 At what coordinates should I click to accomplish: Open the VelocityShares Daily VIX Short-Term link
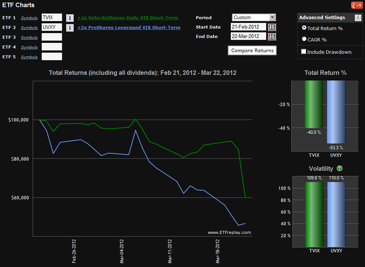tap(128, 18)
